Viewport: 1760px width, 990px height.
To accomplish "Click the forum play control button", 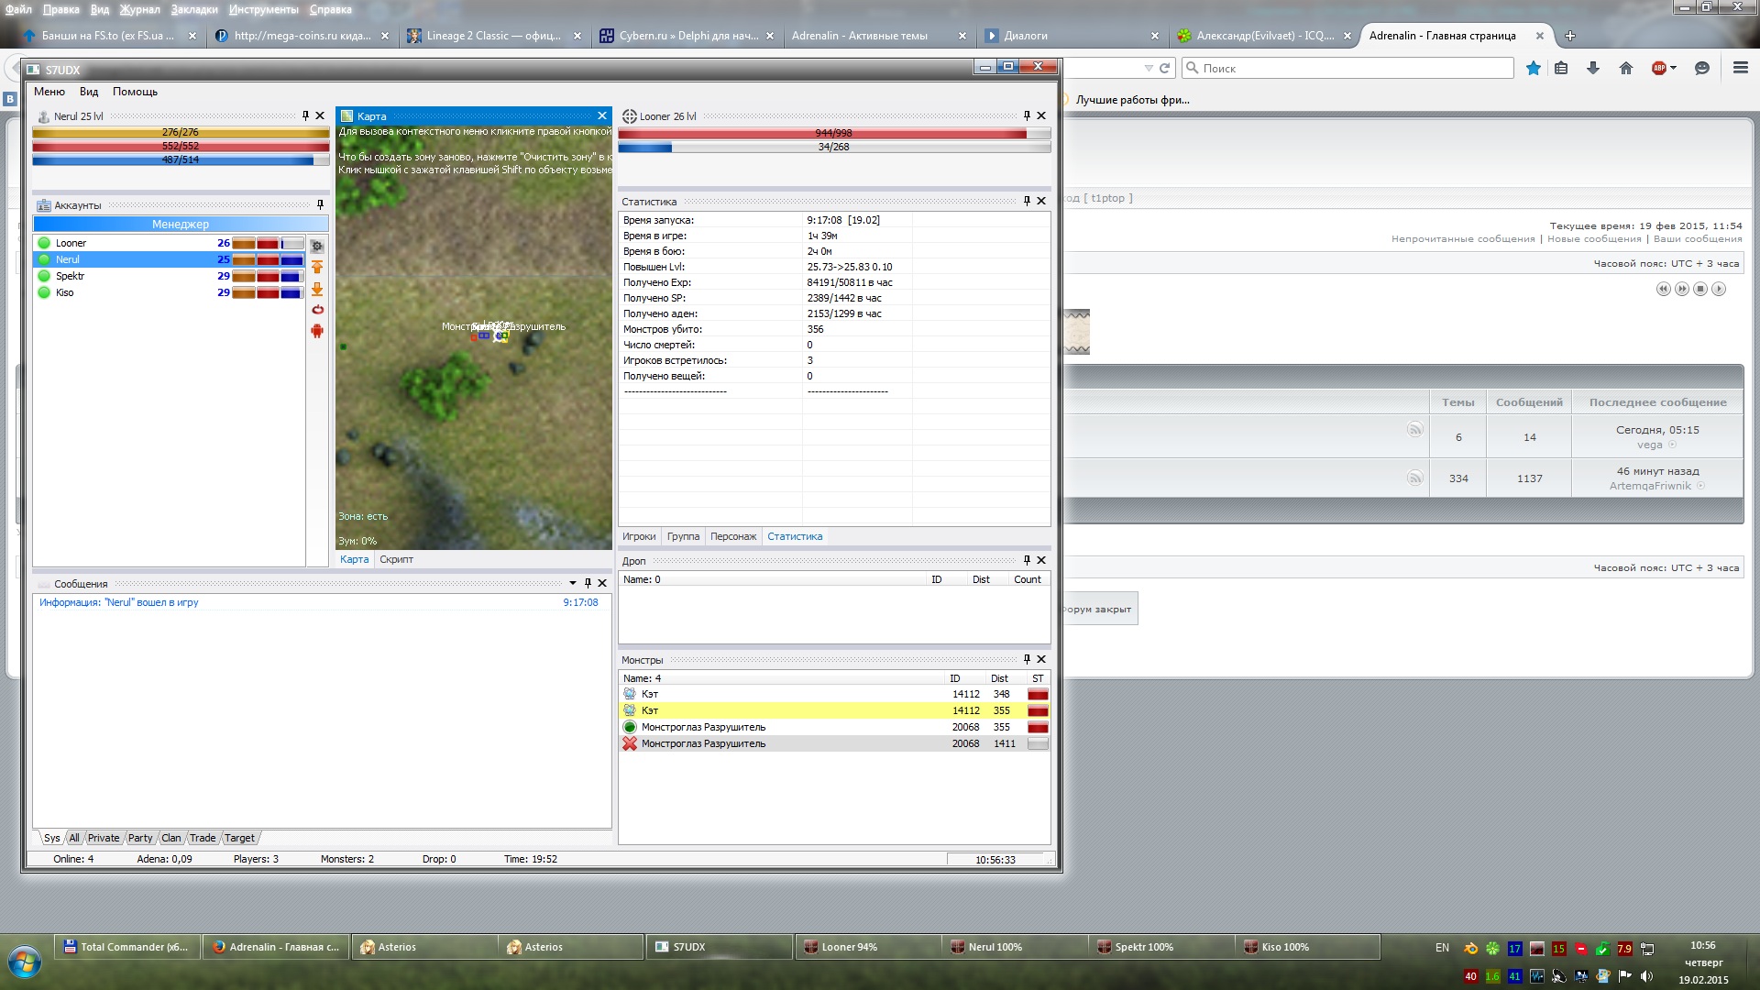I will pos(1719,289).
